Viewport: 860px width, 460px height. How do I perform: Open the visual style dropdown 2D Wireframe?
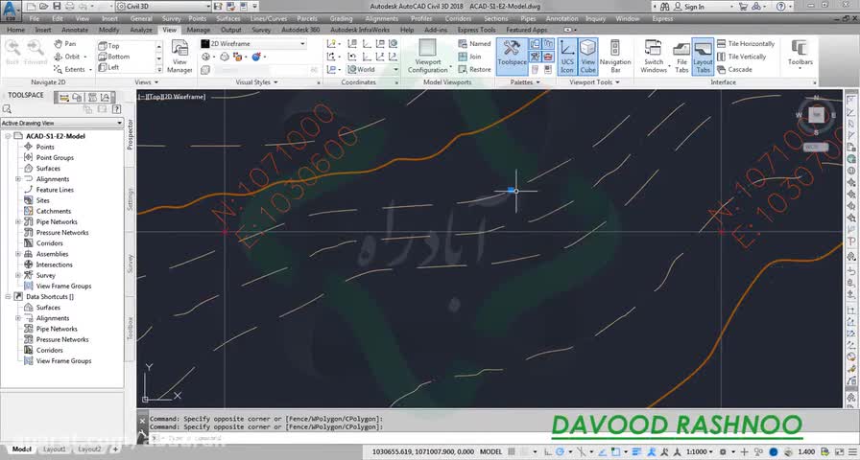click(x=252, y=44)
